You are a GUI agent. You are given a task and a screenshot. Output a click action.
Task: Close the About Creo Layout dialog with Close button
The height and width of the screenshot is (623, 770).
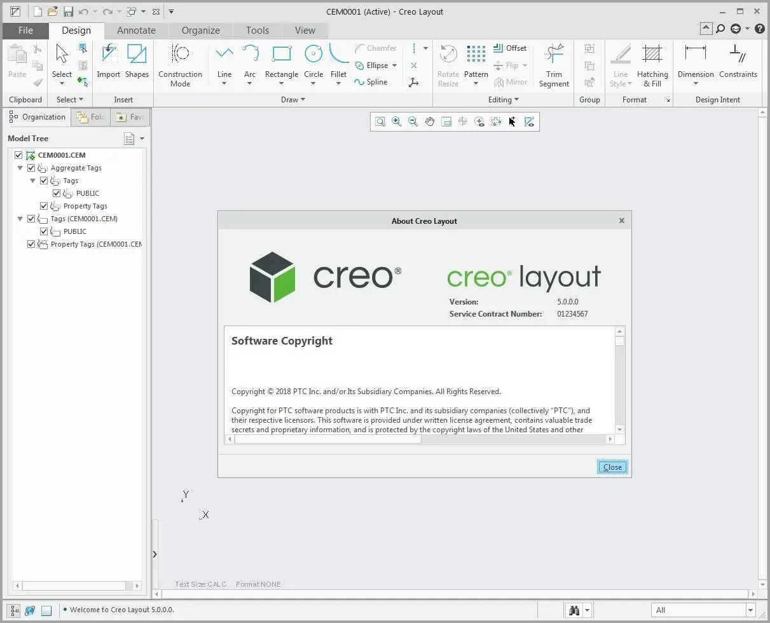coord(612,467)
